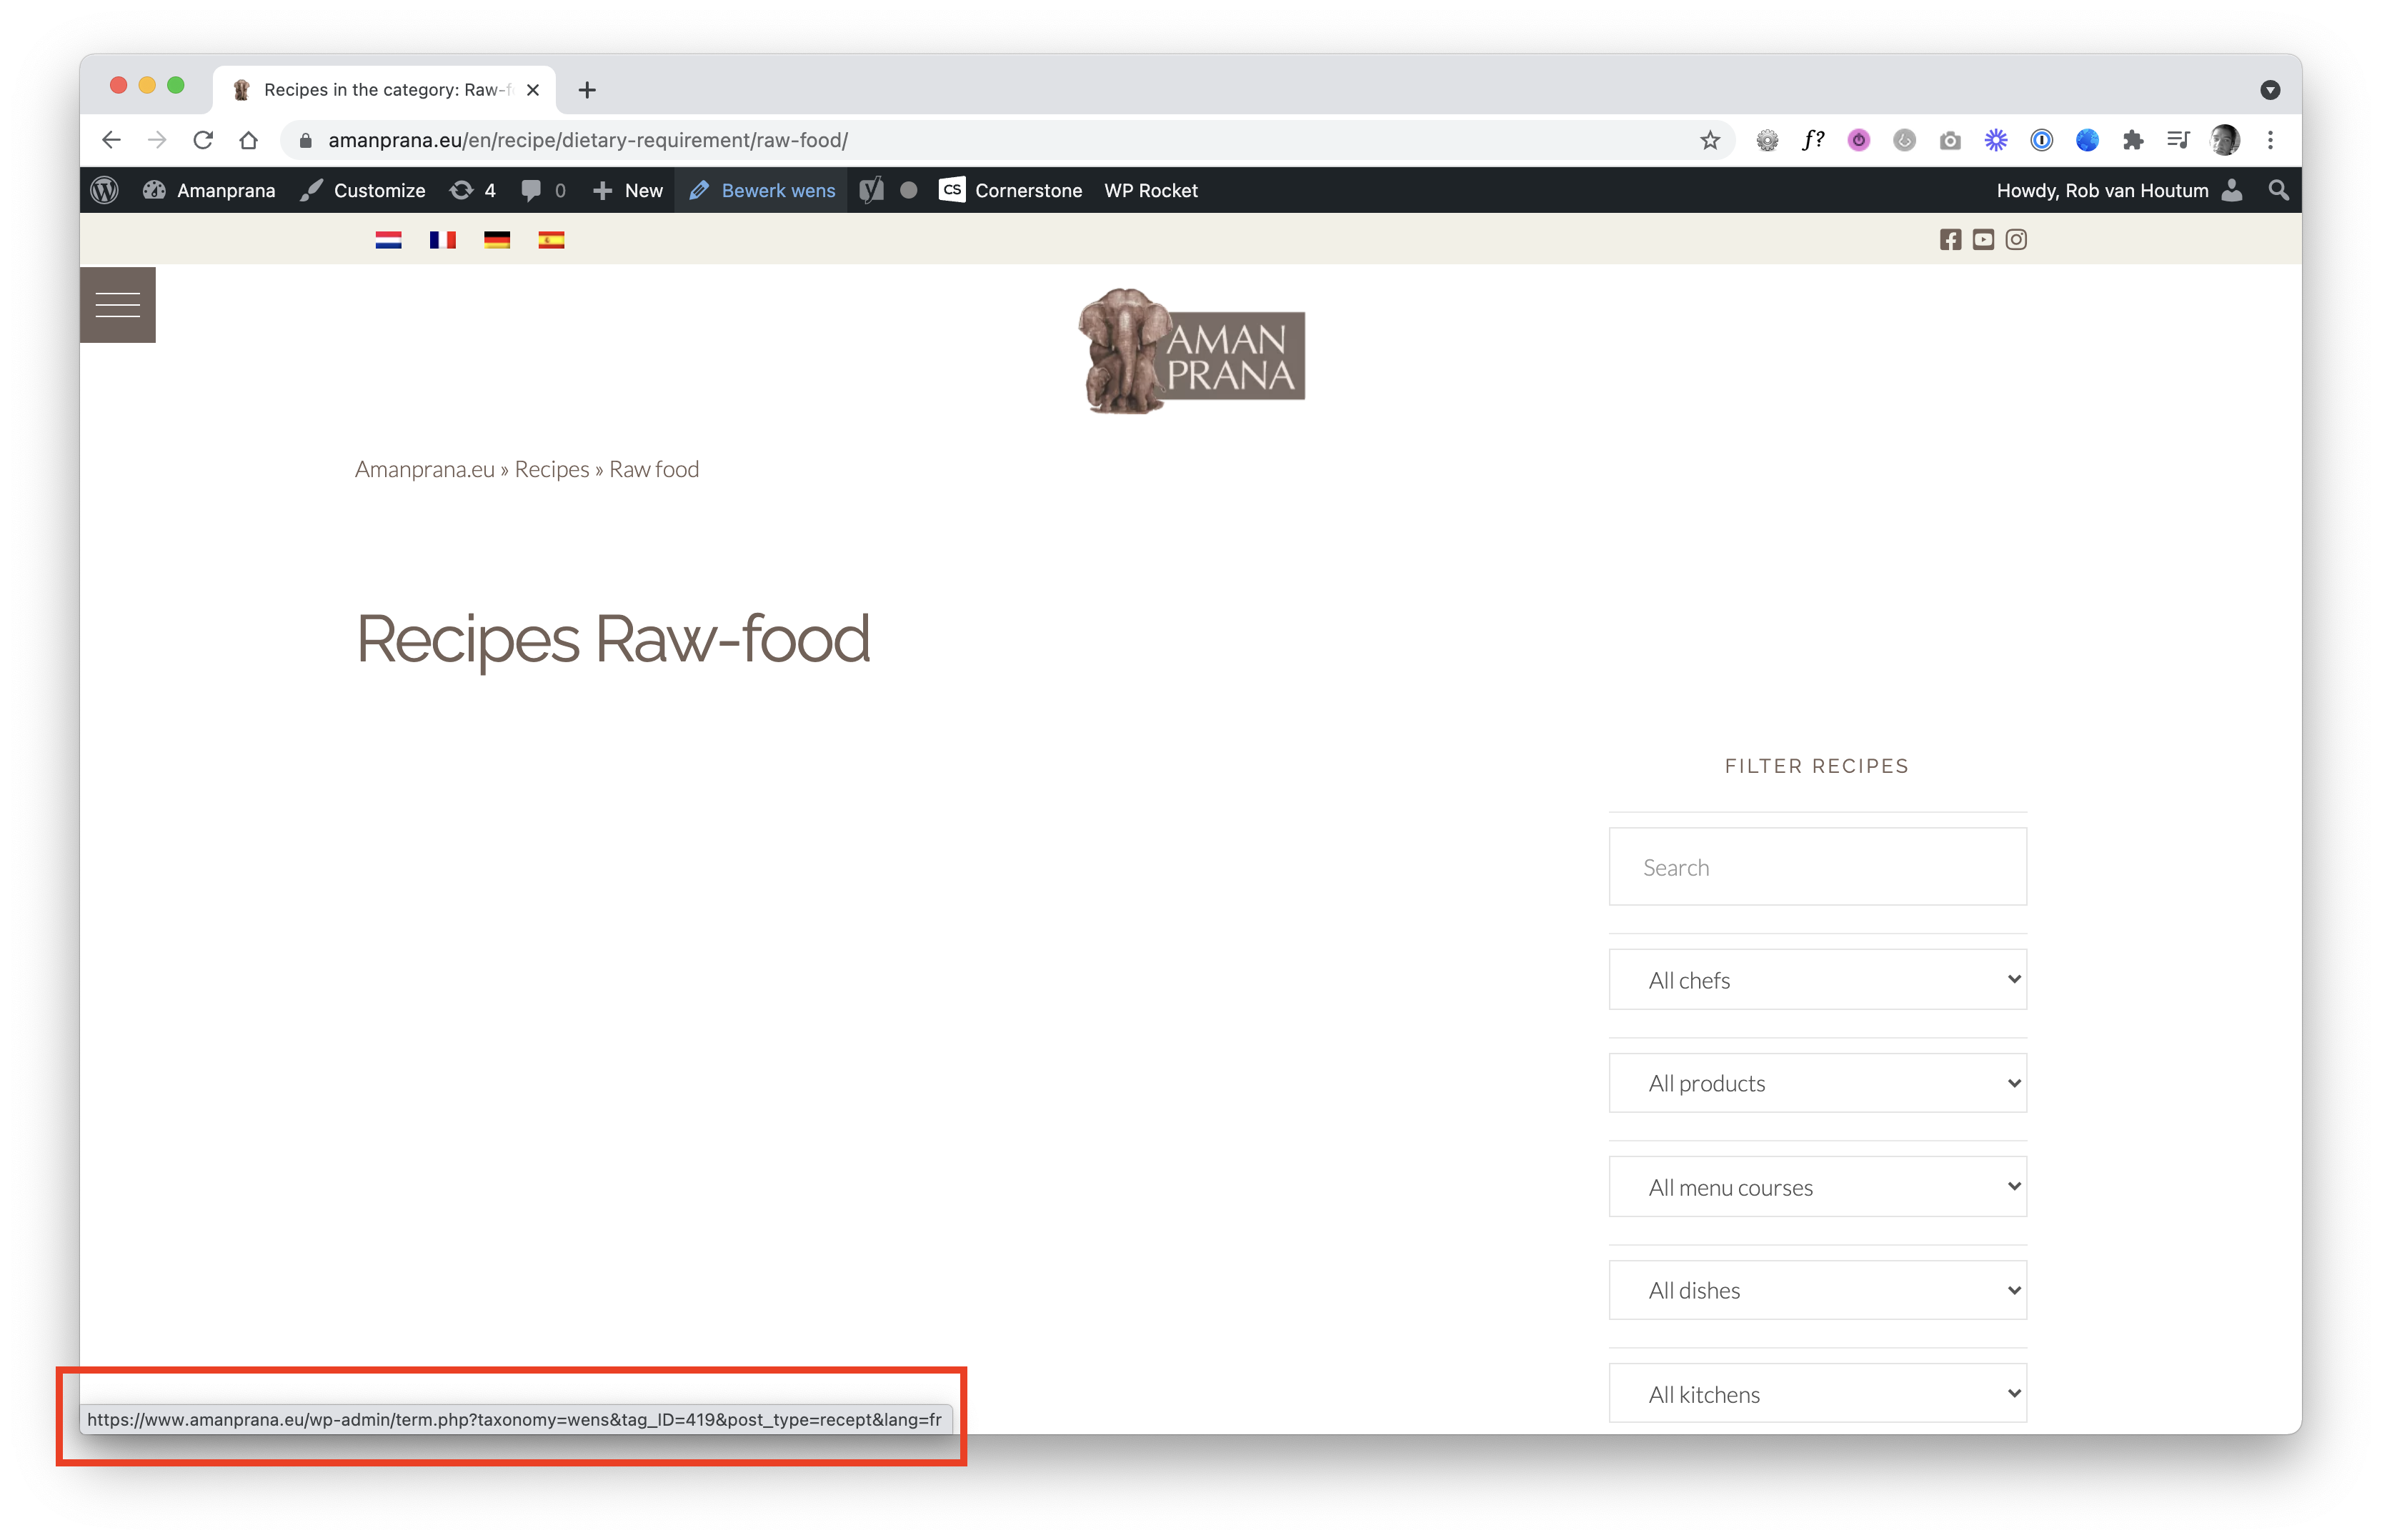Viewport: 2382px width, 1540px height.
Task: Switch to the Spanish language flag
Action: point(551,240)
